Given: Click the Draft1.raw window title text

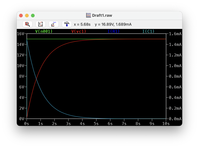Looking at the screenshot, I should 102,15.
